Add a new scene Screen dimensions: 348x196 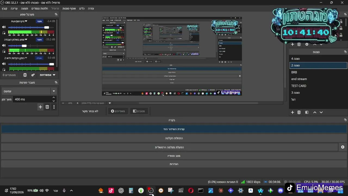[293, 112]
